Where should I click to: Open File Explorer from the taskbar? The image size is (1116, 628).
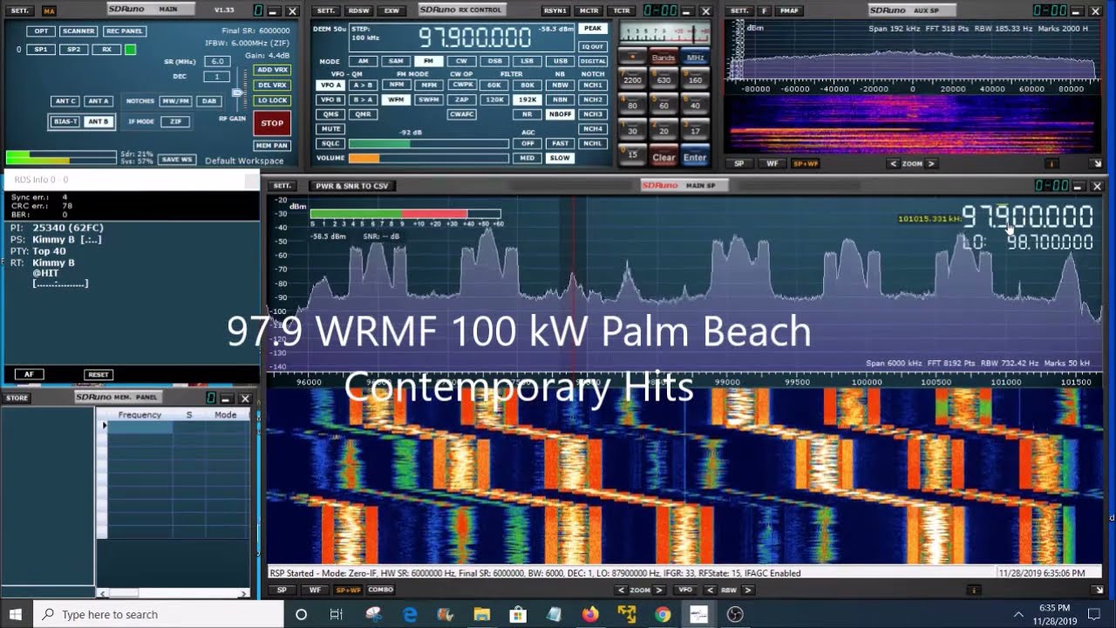pyautogui.click(x=481, y=614)
